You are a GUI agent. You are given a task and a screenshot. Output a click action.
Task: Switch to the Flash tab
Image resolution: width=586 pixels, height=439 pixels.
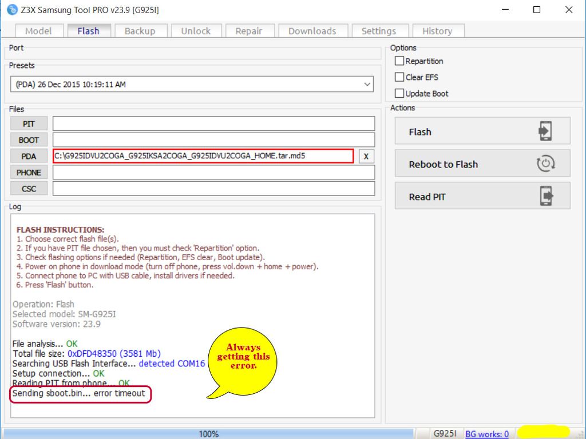[89, 31]
